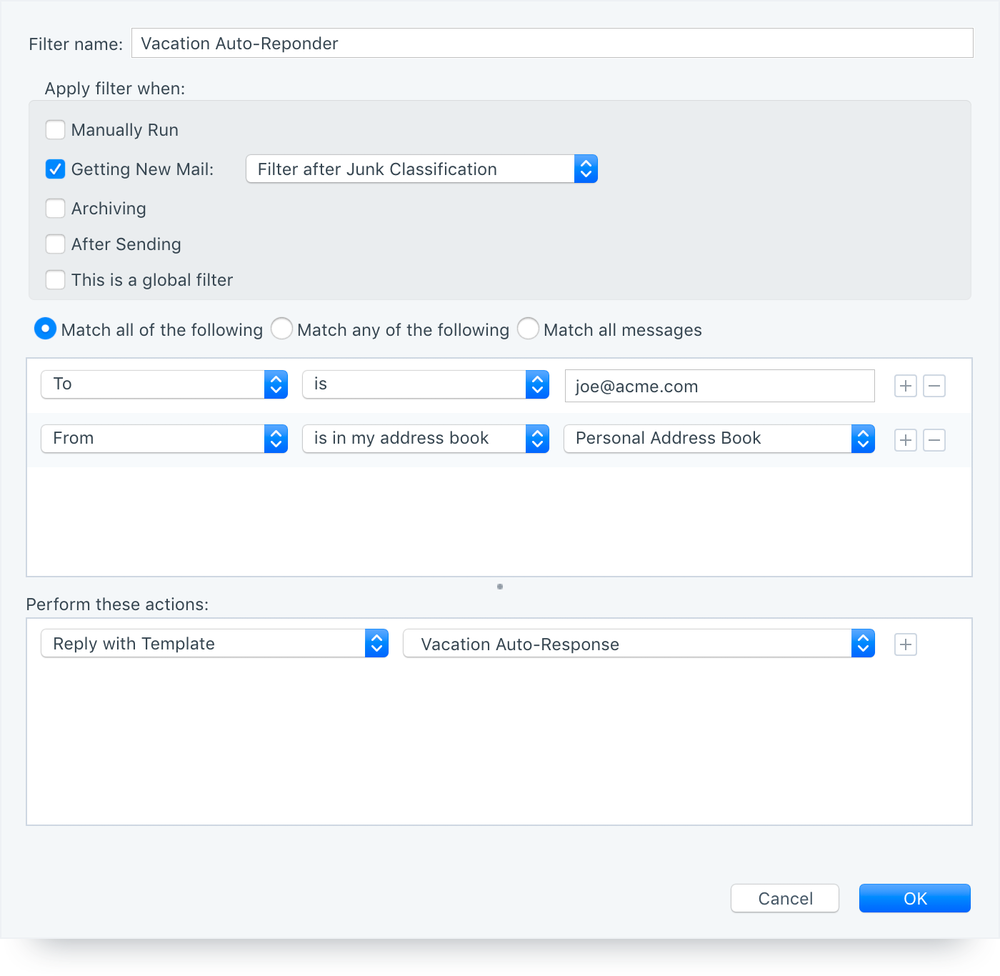This screenshot has width=1000, height=976.
Task: Select the Match all messages option
Action: tap(528, 329)
